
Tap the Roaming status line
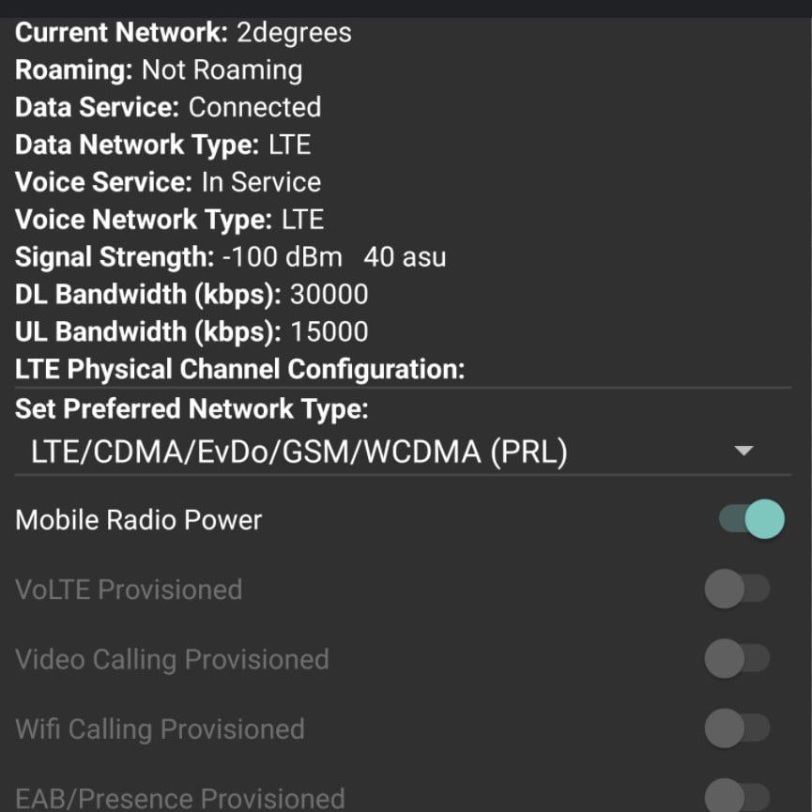click(159, 69)
